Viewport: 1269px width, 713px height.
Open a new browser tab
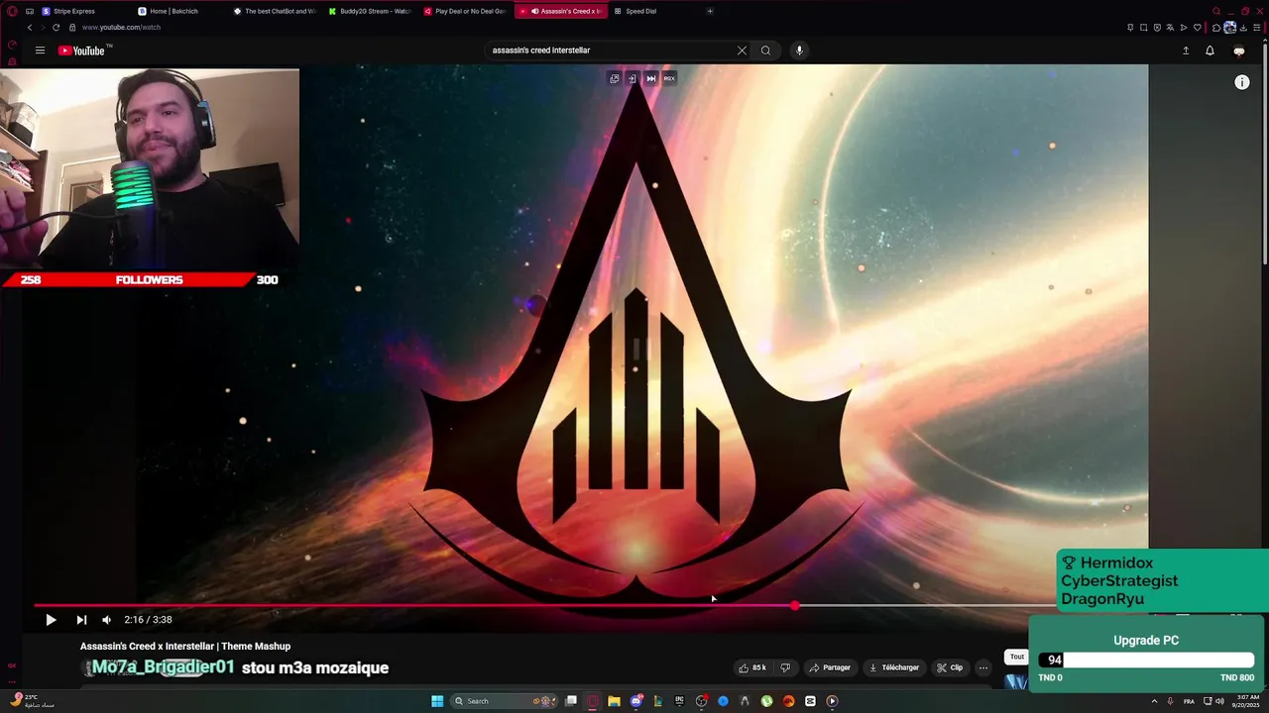click(710, 11)
